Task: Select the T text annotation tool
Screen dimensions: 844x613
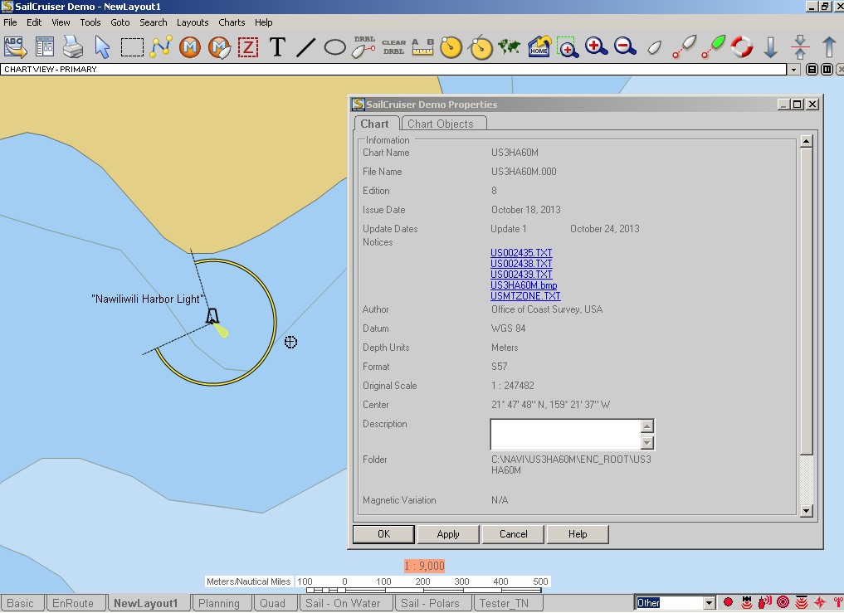Action: coord(277,47)
